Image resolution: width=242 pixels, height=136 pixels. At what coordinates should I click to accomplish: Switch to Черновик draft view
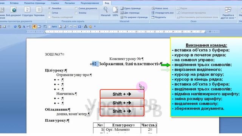click(x=39, y=12)
